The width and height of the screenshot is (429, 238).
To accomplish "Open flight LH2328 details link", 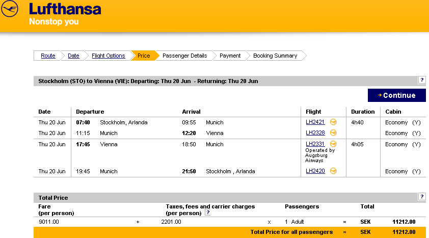I will click(315, 133).
